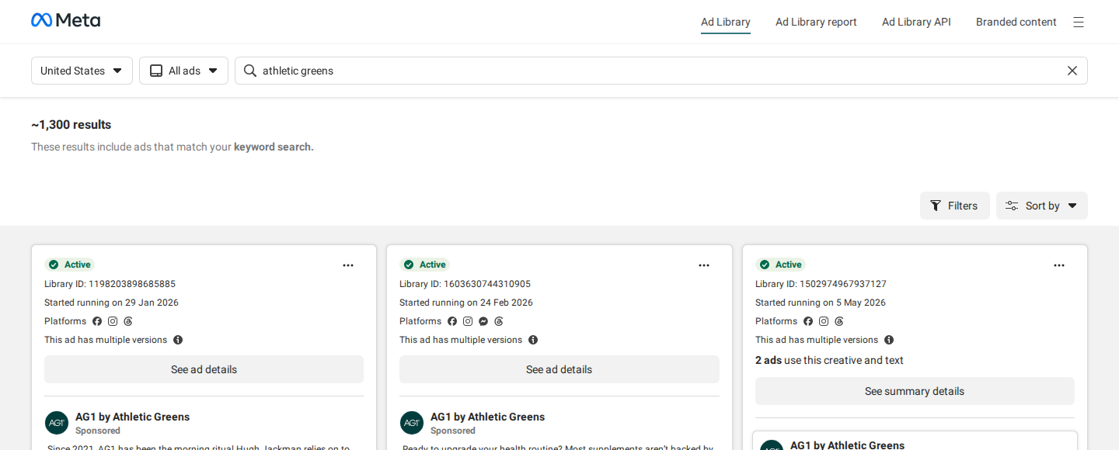Click Threads platform icon on 5 May ad

pos(839,321)
